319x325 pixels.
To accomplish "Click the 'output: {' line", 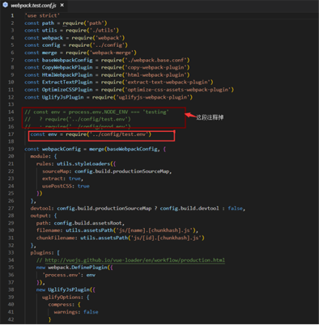I will click(x=44, y=216).
